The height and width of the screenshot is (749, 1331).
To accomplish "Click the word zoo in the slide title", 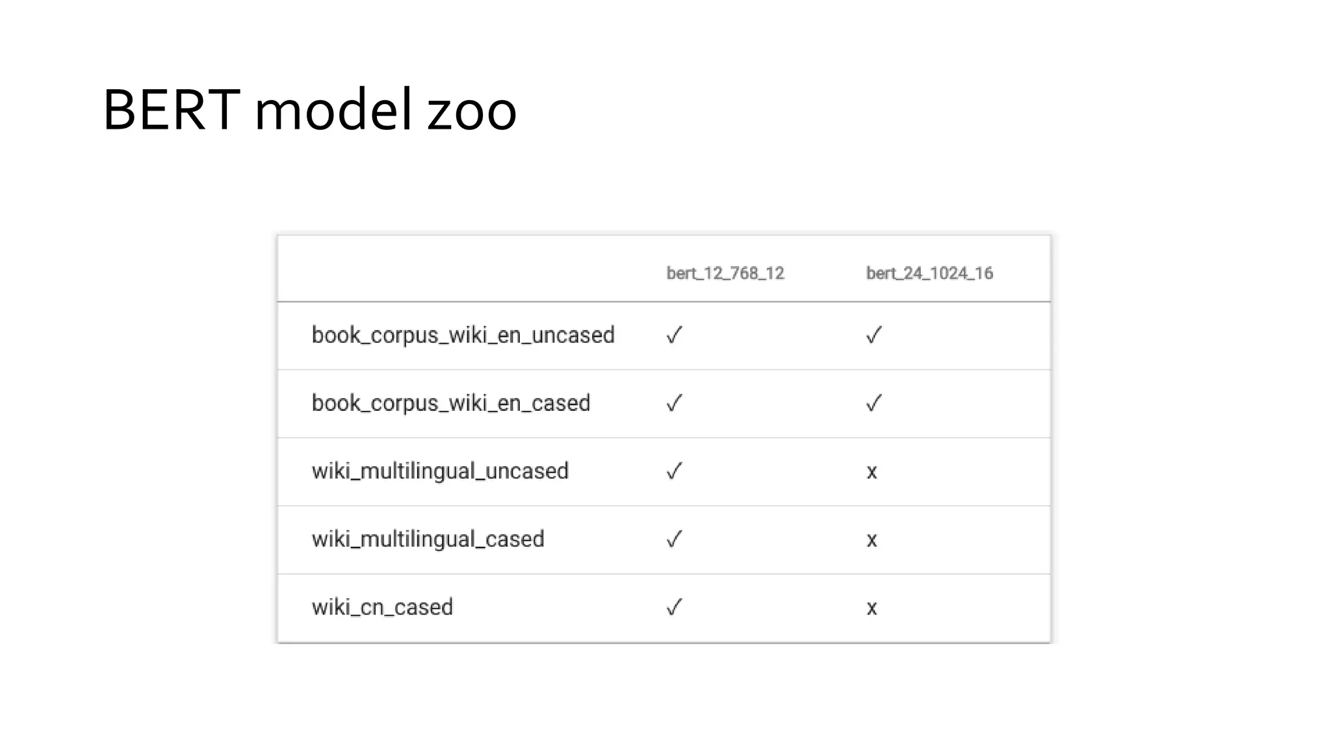I will coord(471,112).
